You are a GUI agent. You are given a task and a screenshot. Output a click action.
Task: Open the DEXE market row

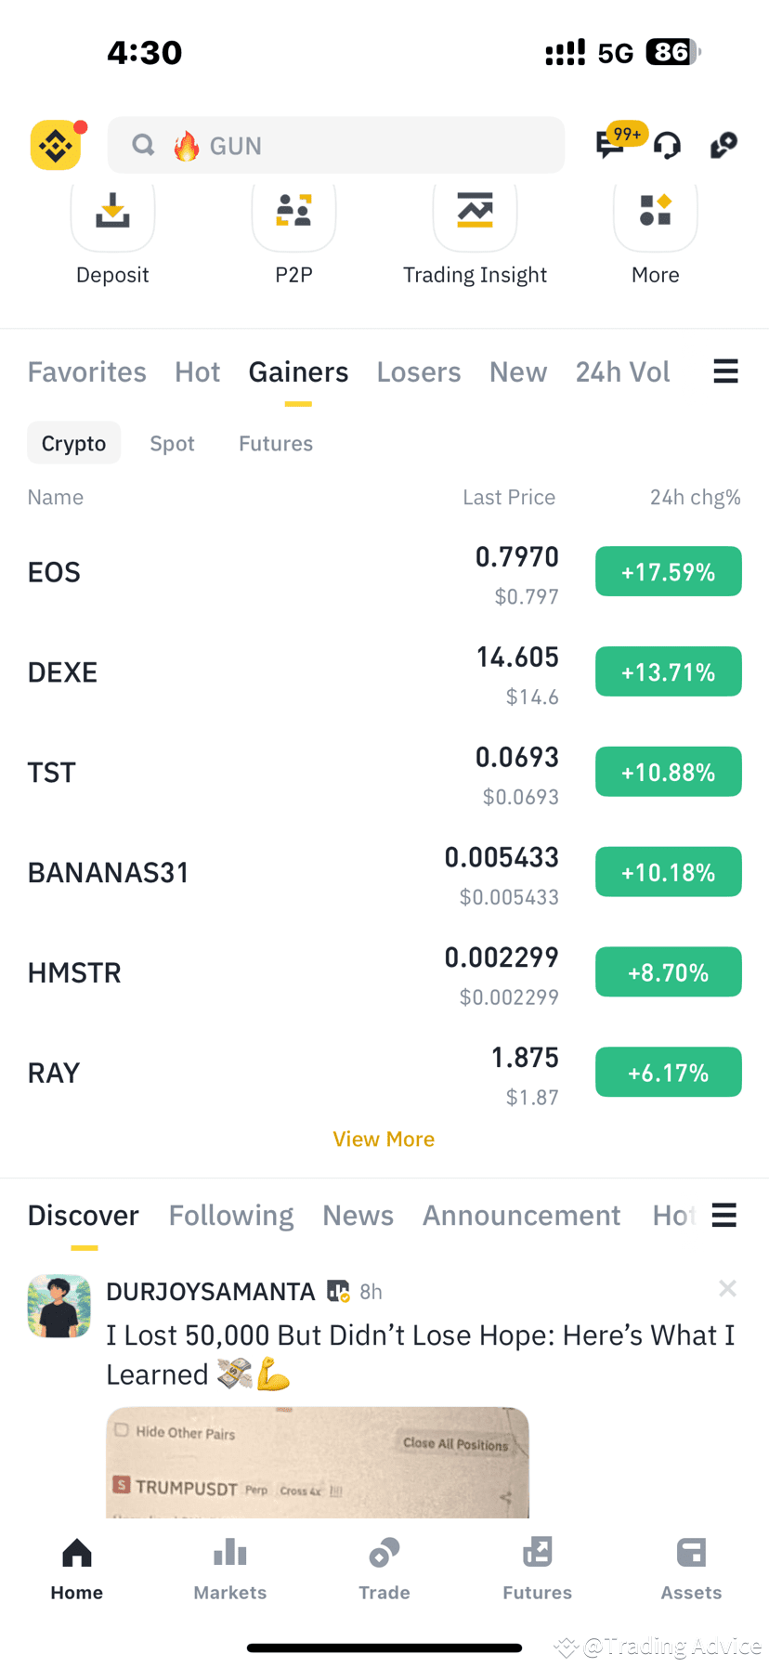click(x=384, y=672)
